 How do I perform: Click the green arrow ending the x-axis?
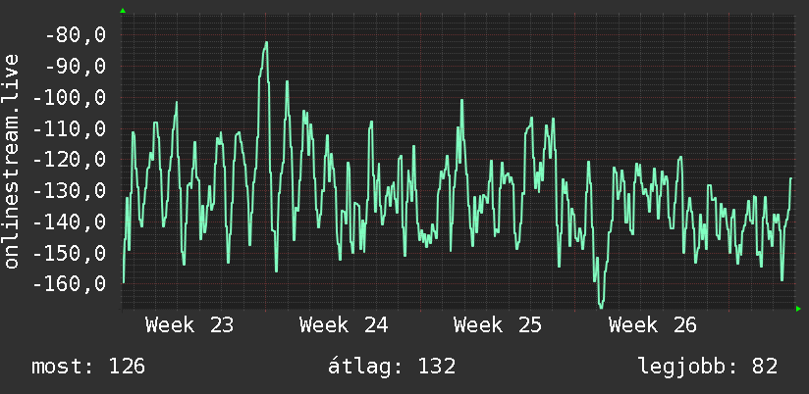point(798,309)
